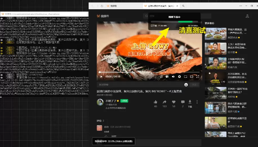Open the emoji smiley picker

186,85
